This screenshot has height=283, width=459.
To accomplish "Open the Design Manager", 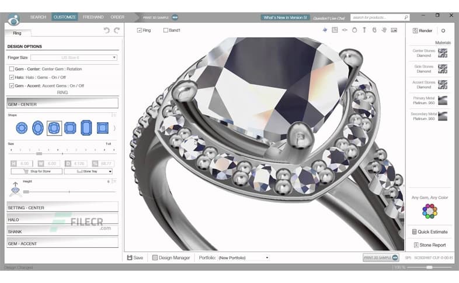I will [171, 258].
